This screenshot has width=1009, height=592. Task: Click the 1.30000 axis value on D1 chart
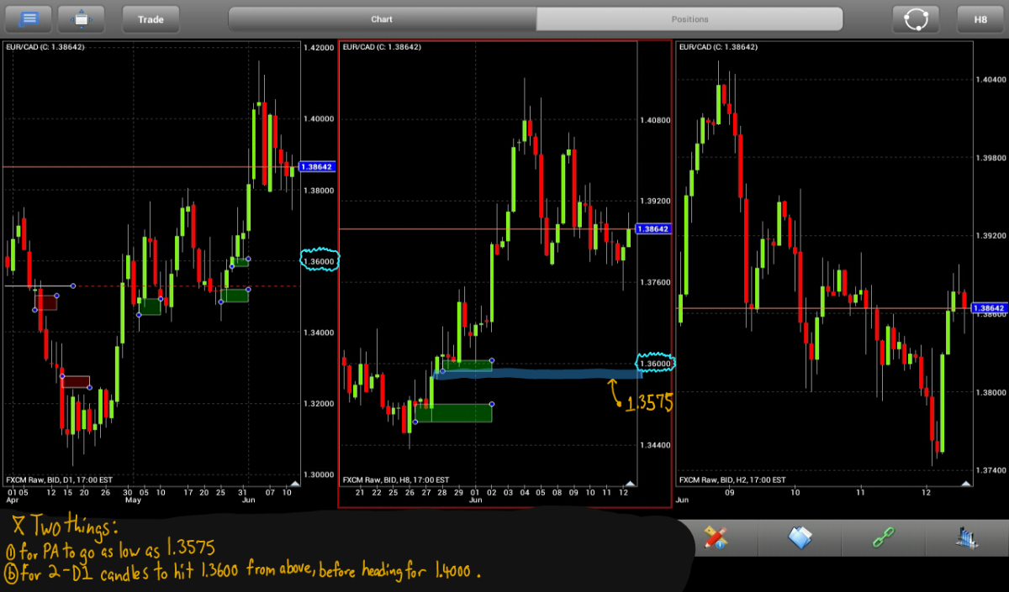pyautogui.click(x=320, y=474)
